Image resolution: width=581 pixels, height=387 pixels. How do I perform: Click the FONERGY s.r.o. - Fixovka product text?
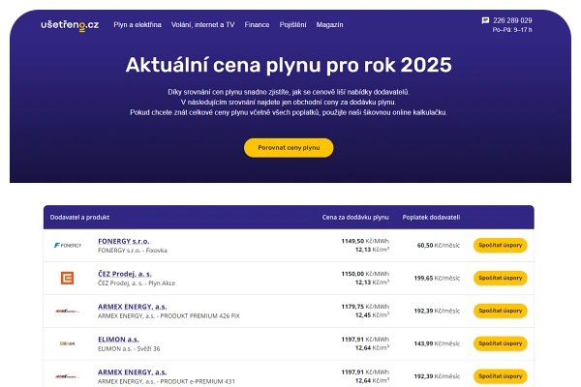click(x=133, y=251)
